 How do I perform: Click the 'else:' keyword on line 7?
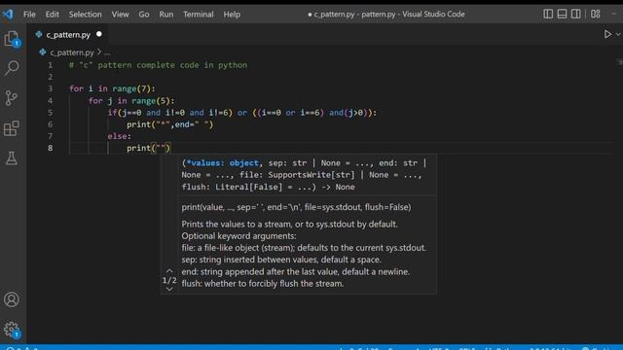coord(119,136)
